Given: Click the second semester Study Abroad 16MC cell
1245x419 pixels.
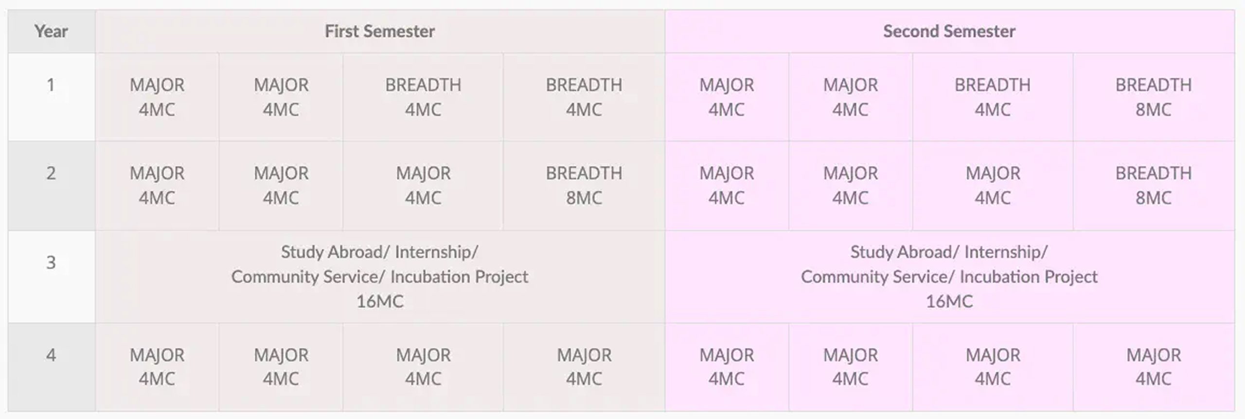Looking at the screenshot, I should (949, 277).
